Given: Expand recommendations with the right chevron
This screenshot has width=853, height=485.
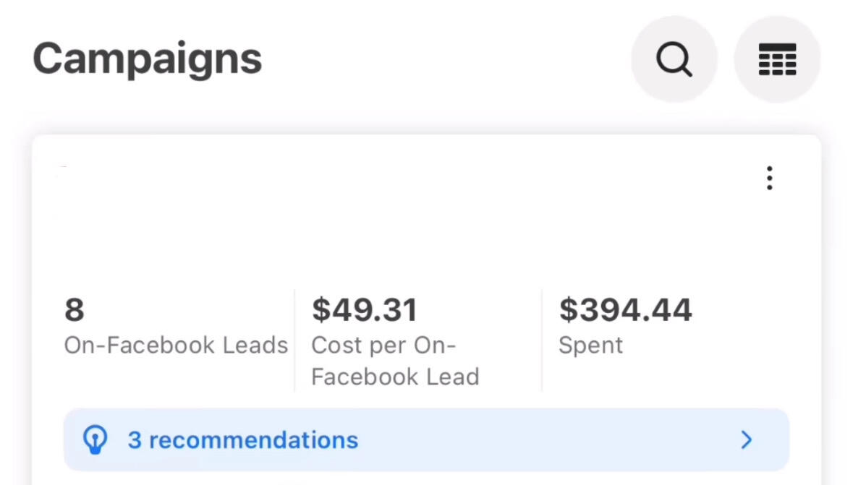Looking at the screenshot, I should tap(747, 439).
